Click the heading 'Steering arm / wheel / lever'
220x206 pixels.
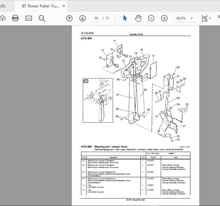pos(111,147)
